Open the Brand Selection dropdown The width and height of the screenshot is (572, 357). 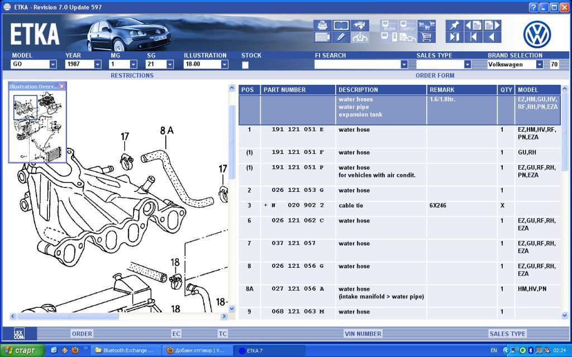point(539,65)
